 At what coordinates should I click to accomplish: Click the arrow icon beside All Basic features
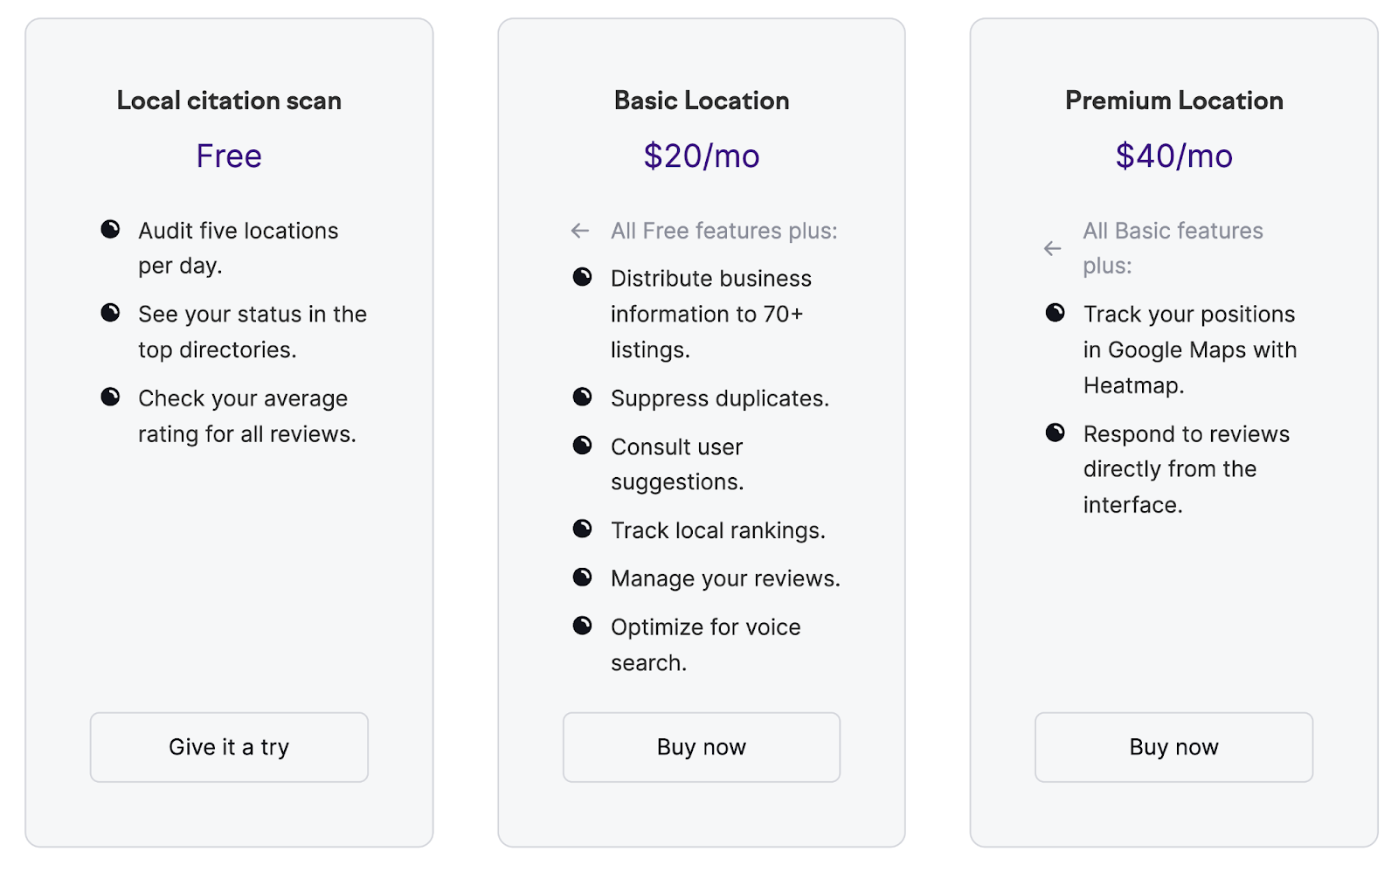(x=1053, y=248)
